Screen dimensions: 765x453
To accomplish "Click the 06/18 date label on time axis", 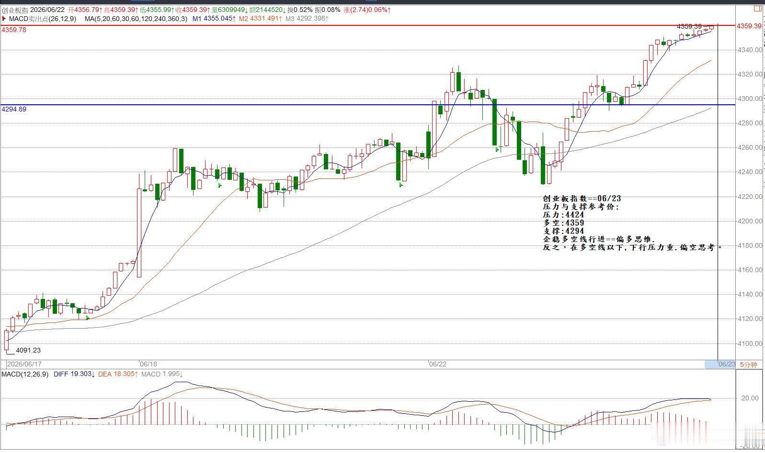I will pyautogui.click(x=148, y=364).
